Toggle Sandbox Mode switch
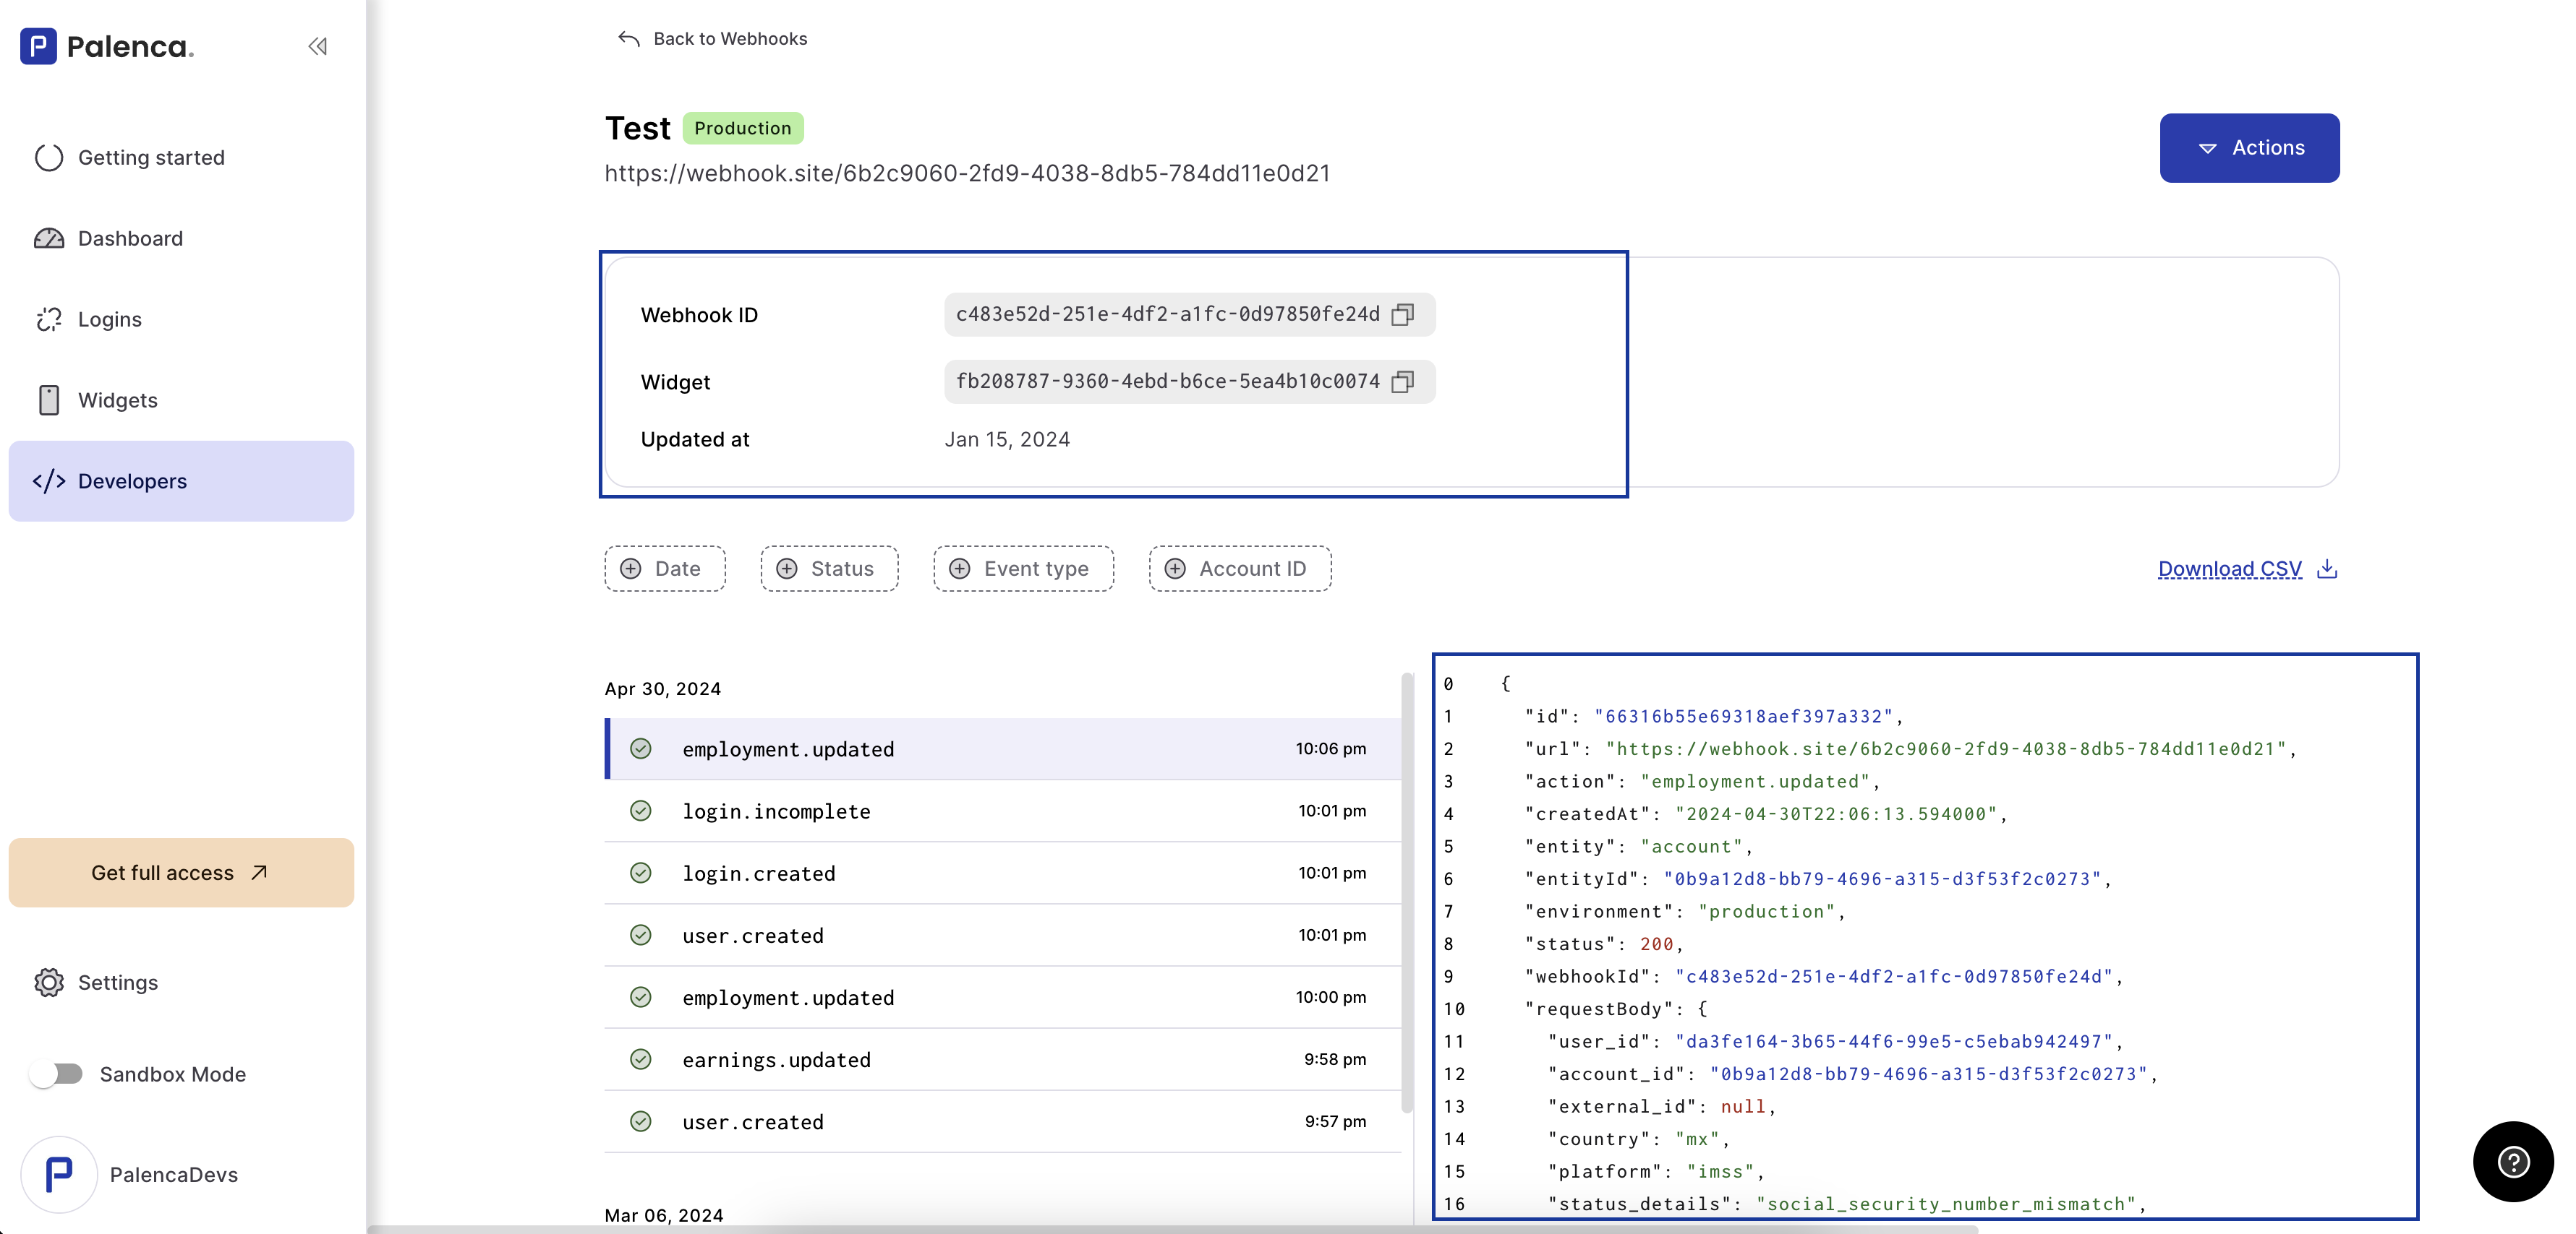The image size is (2576, 1234). 56,1074
